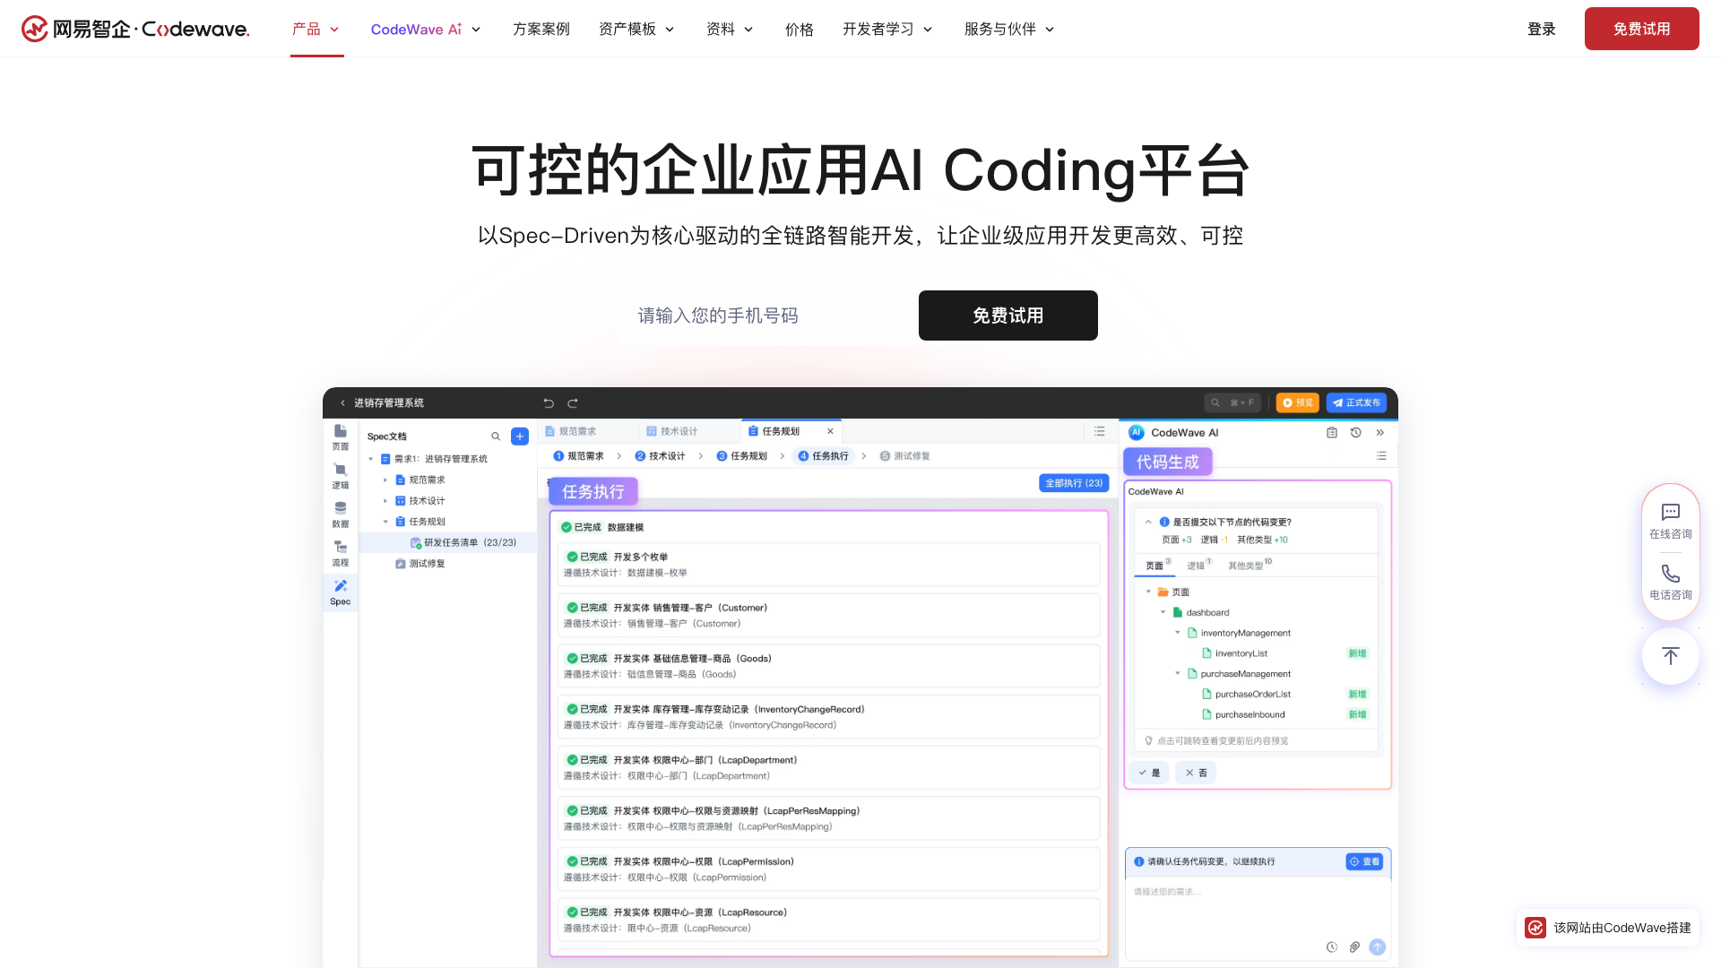Screen dimensions: 1721x968
Task: Expand the 资料 dropdown
Action: [x=730, y=30]
